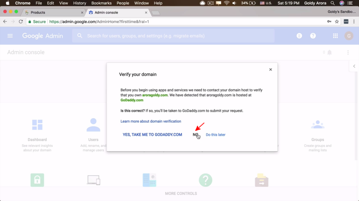The width and height of the screenshot is (359, 201).
Task: Open Learn more about domain verification
Action: (x=151, y=121)
